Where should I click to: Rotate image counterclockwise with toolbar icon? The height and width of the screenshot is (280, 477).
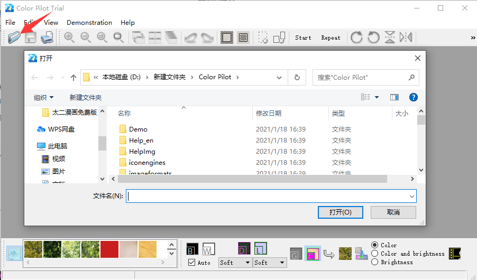click(373, 38)
